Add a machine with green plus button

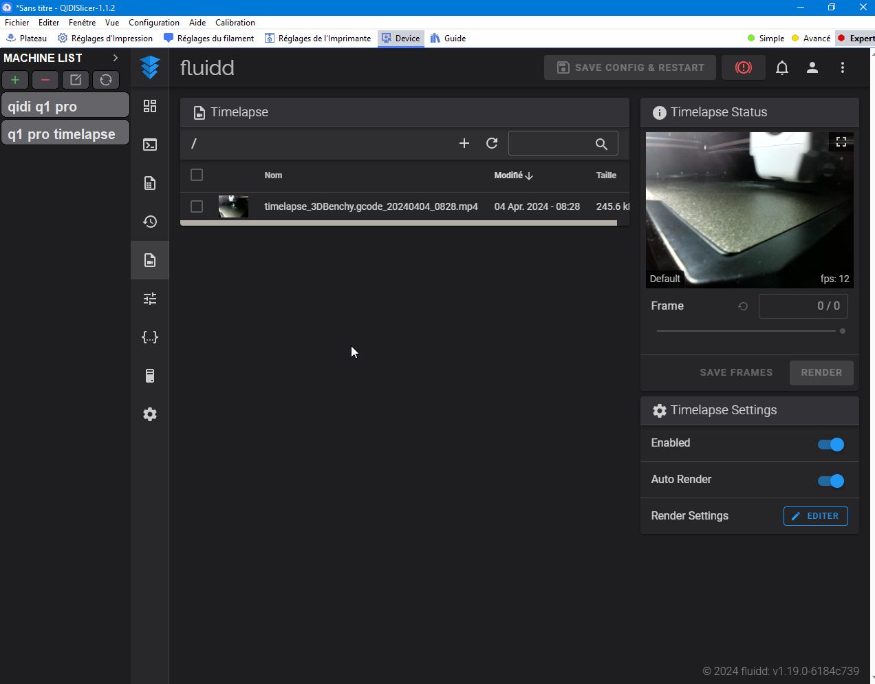click(x=15, y=80)
